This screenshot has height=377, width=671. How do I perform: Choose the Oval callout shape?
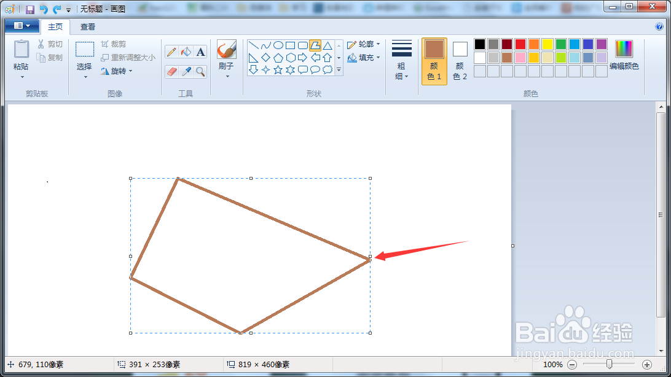point(315,69)
